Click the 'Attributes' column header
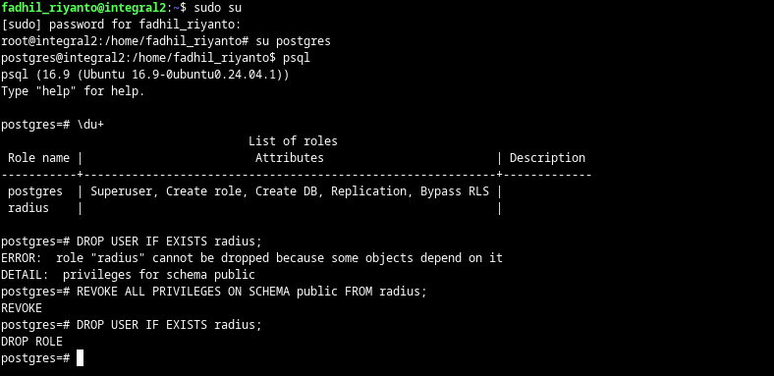The image size is (774, 376). click(x=289, y=158)
